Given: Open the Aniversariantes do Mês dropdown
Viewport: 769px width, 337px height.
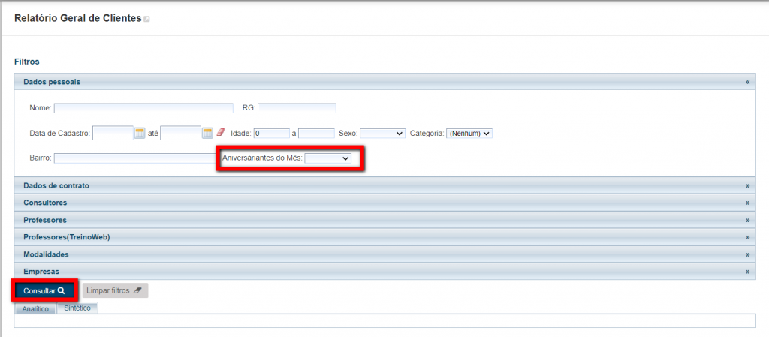Looking at the screenshot, I should (328, 158).
